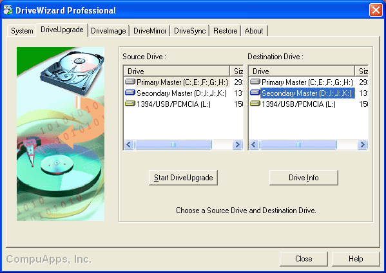Screen dimensions: 386x273
Task: Click the Source Drive horizontal scrollbar thumb
Action: click(x=173, y=144)
